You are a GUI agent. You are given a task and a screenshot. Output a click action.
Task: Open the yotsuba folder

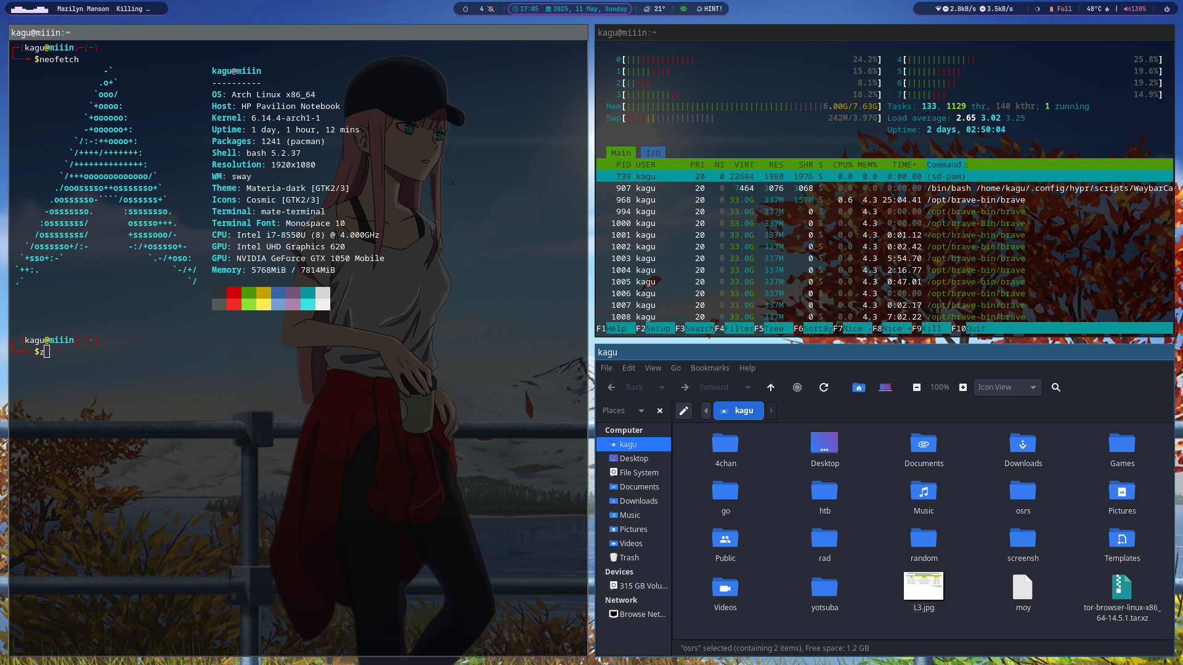click(824, 594)
